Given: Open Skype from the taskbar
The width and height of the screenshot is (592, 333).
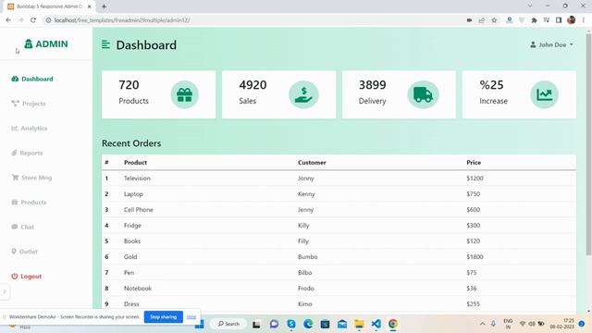Looking at the screenshot, I should [291, 324].
